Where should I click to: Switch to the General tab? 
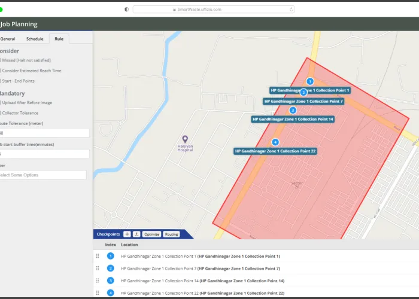point(8,38)
